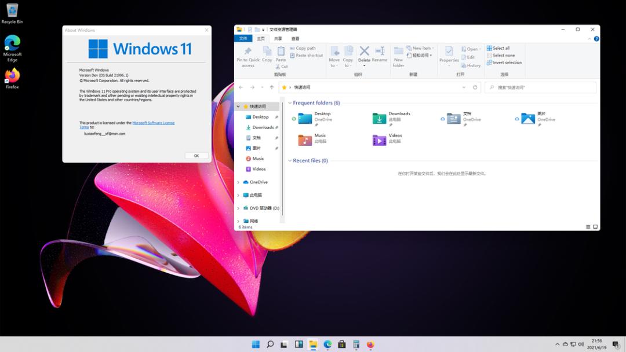Click the Up one level arrow
Viewport: 626px width, 352px height.
(271, 87)
